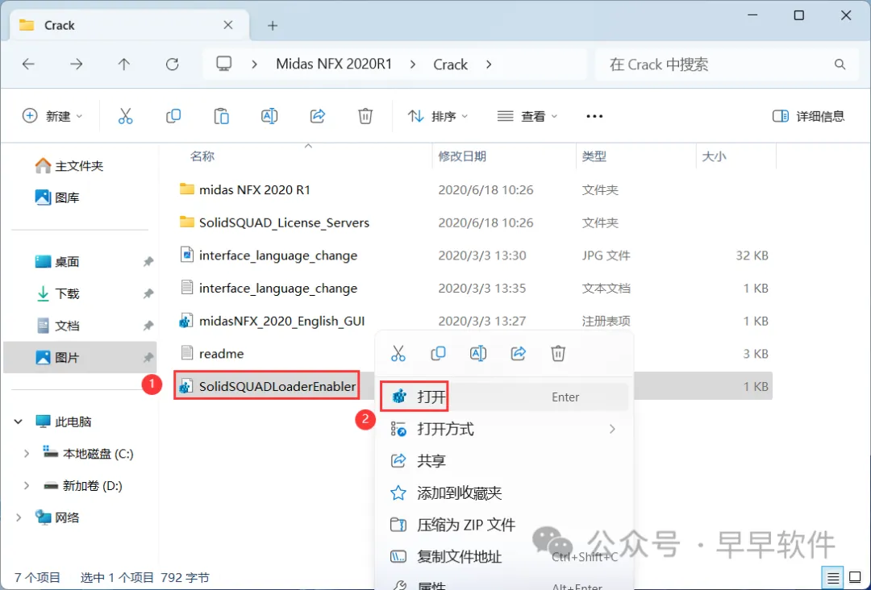Click the Paste icon in the toolbar
This screenshot has height=590, width=871.
pos(222,116)
